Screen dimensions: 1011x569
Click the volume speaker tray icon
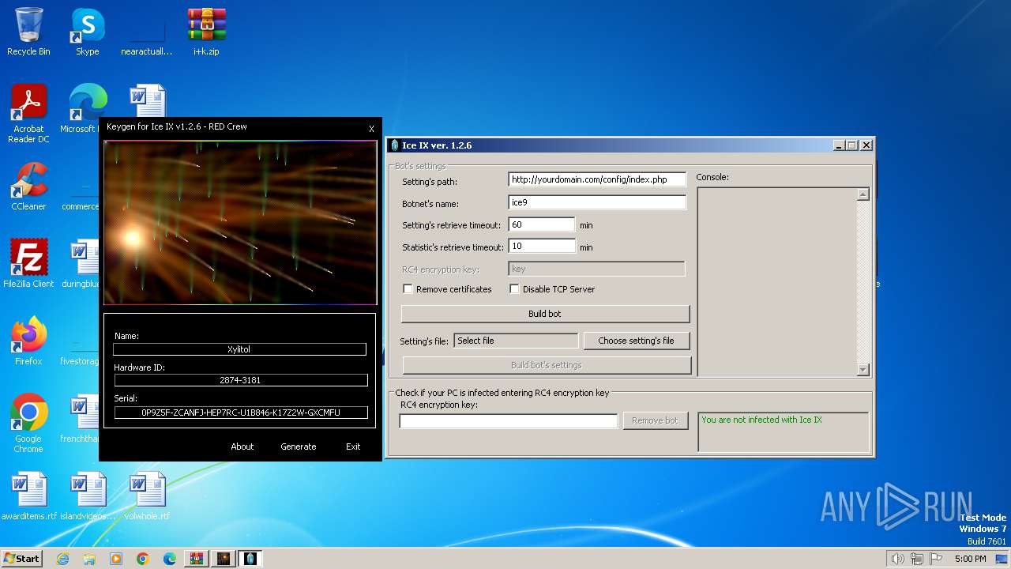897,559
